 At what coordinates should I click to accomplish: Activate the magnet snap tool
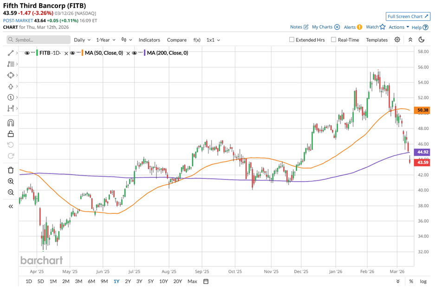click(x=11, y=123)
